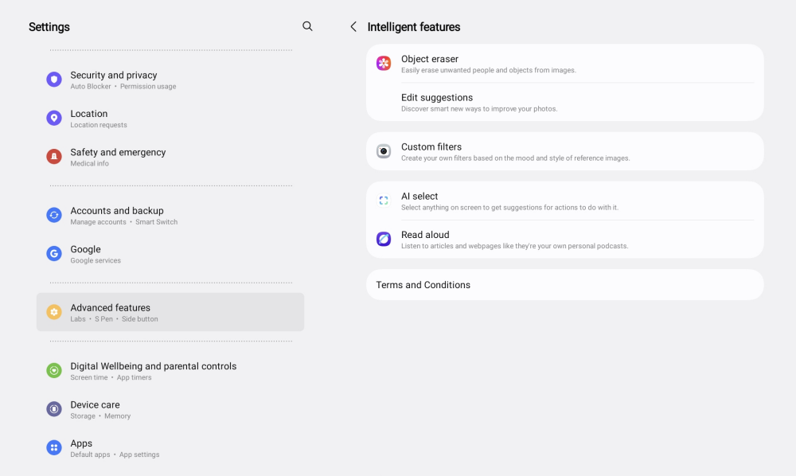Viewport: 796px width, 476px height.
Task: Tap the AI select icon
Action: pyautogui.click(x=384, y=201)
